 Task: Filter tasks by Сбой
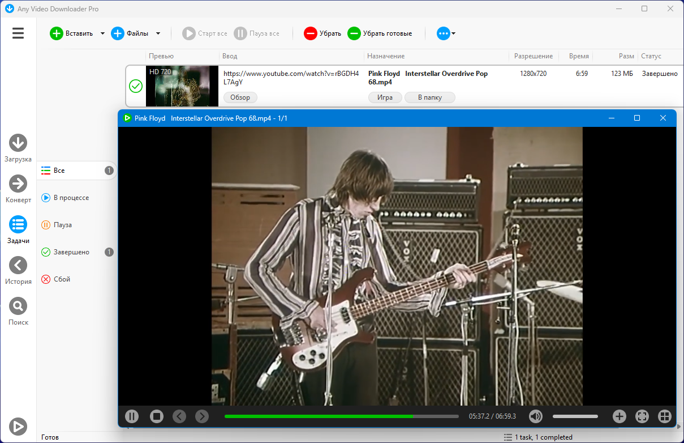(x=77, y=279)
